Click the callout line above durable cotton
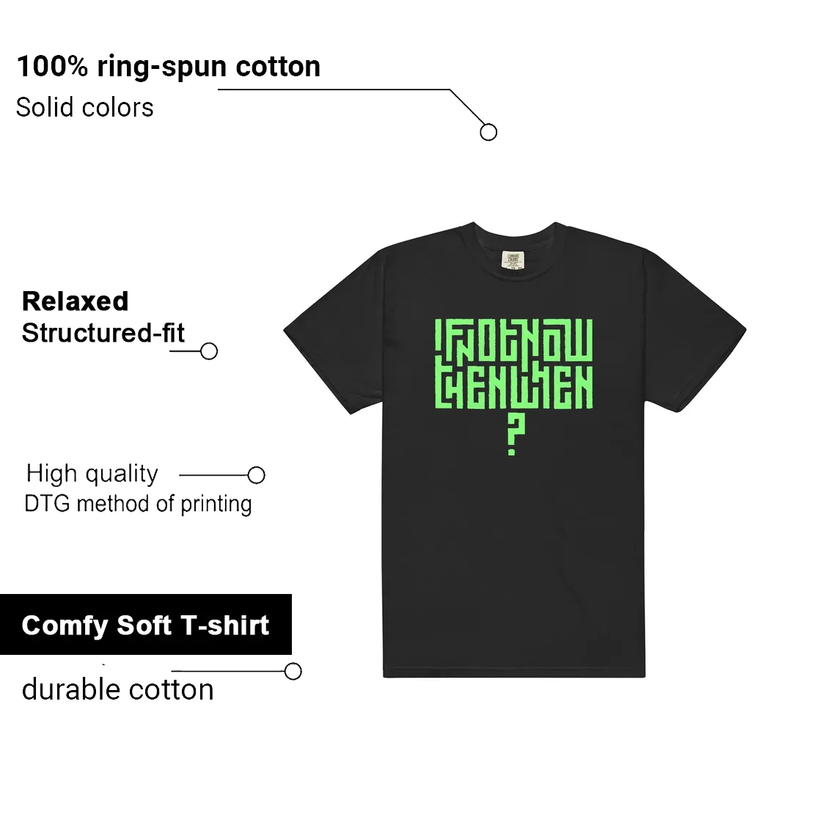836x836 pixels. (227, 671)
